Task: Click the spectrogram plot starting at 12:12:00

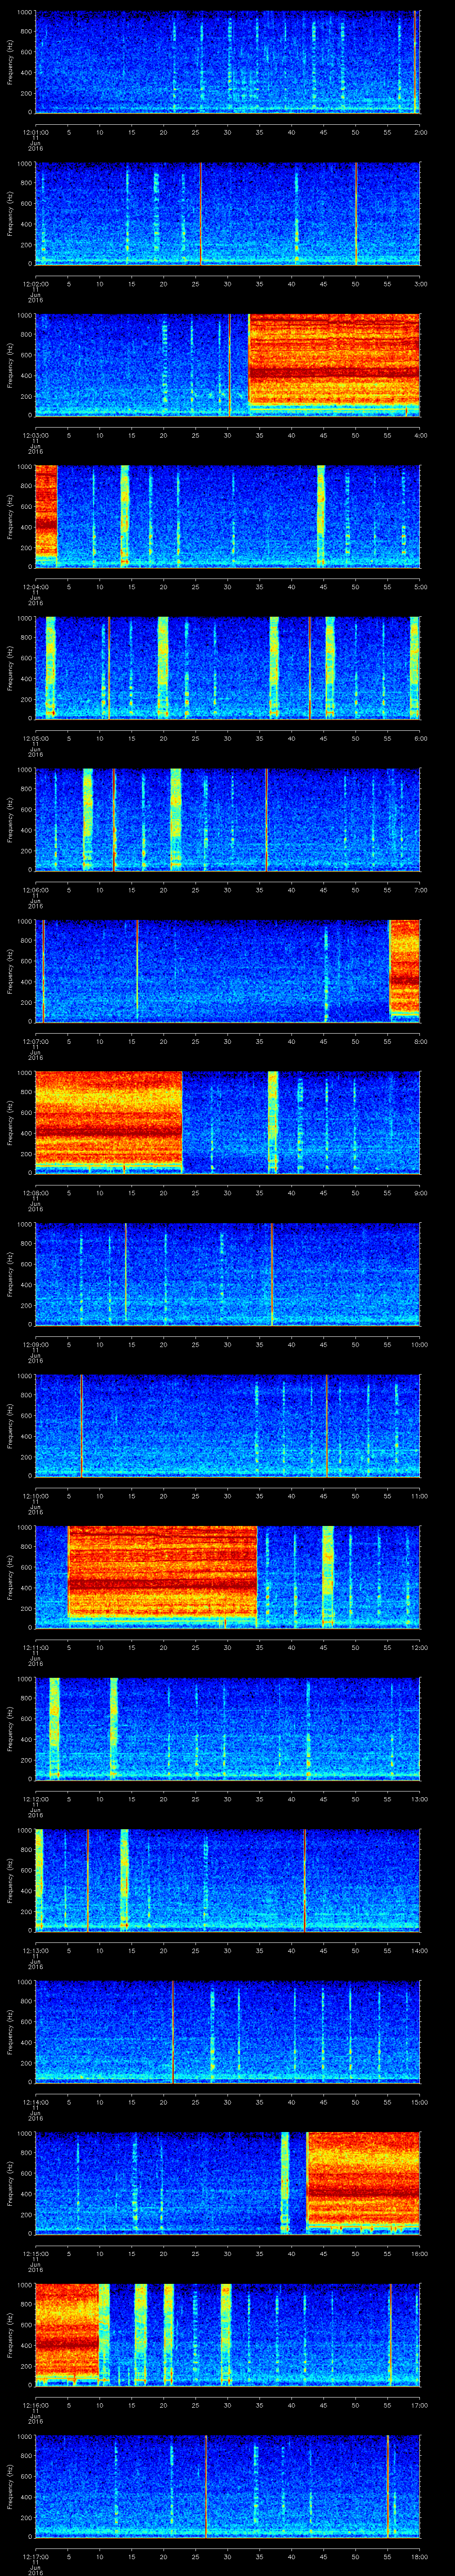Action: [x=227, y=1728]
